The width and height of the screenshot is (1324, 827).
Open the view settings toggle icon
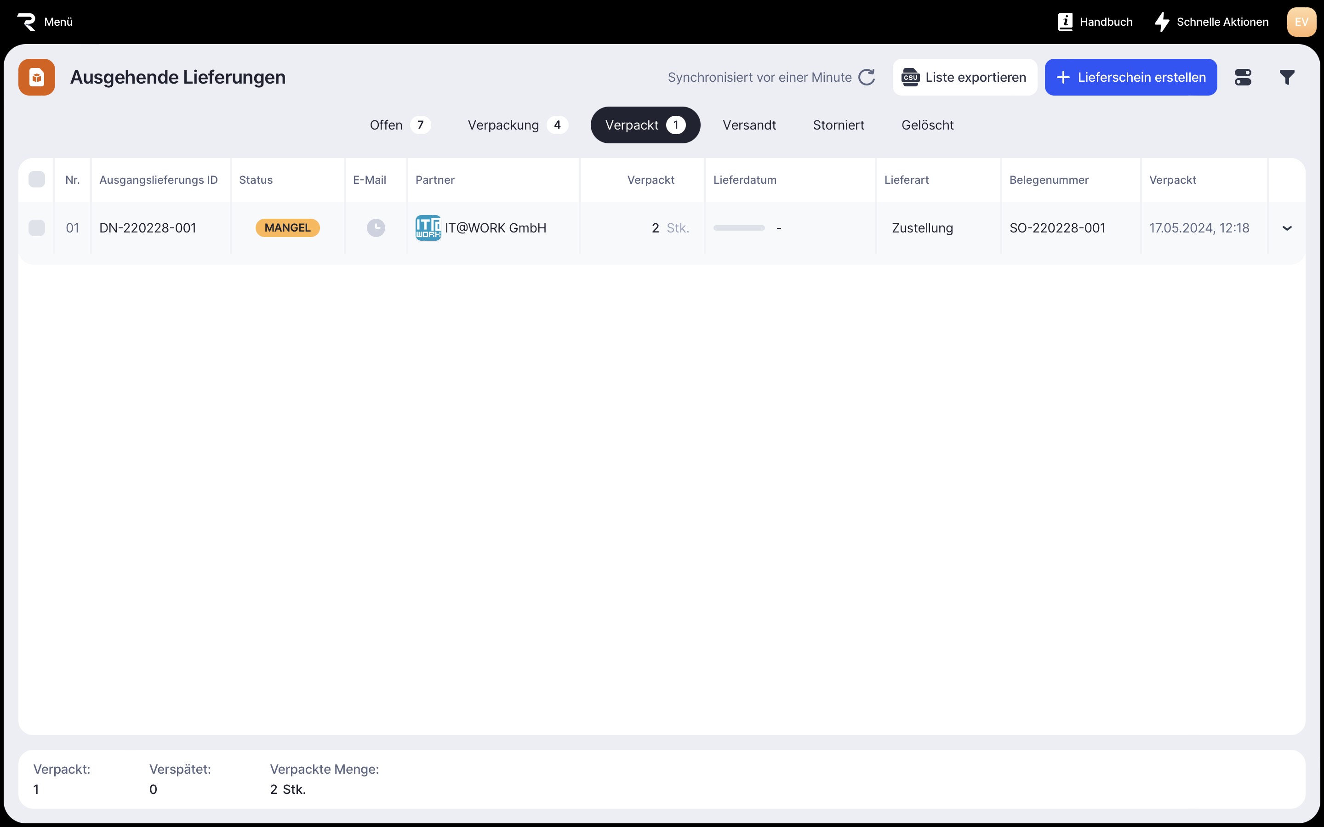coord(1243,77)
